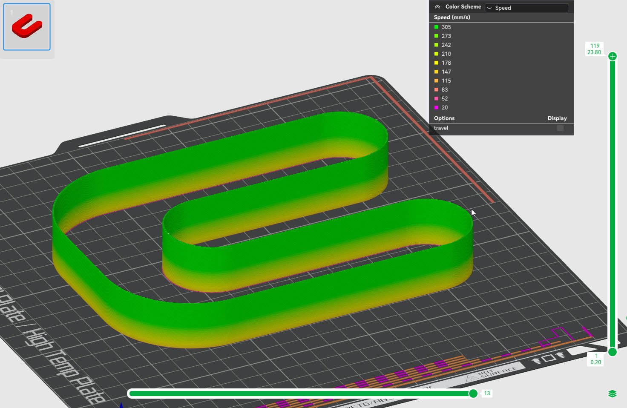Screen dimensions: 627x408
Task: Click the Speed (mm/s) section header
Action: (x=452, y=17)
